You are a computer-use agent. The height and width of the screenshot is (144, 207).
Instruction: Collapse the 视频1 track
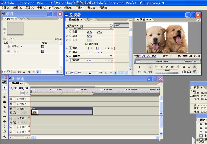(18, 109)
